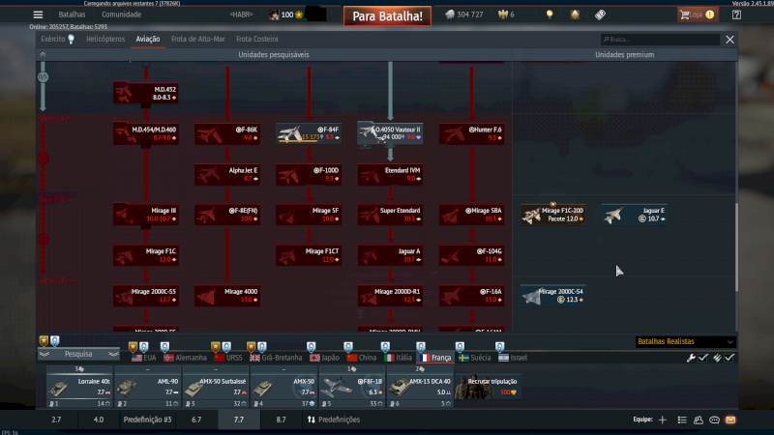Select the 2.7 preset
Image resolution: width=774 pixels, height=435 pixels.
coord(56,420)
